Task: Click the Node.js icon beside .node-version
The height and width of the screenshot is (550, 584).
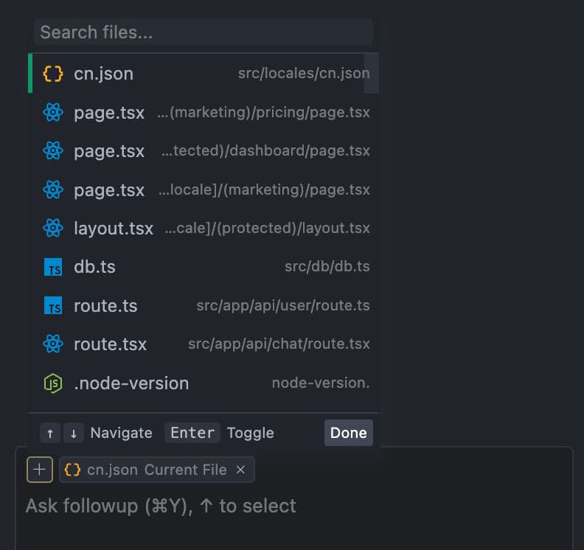Action: [x=53, y=383]
